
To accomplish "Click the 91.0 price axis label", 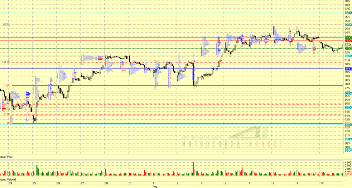I will 348,60.
